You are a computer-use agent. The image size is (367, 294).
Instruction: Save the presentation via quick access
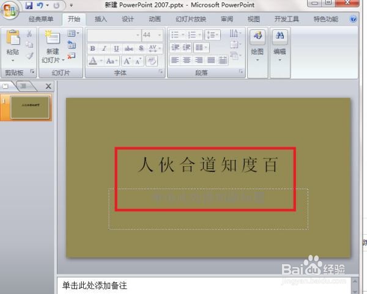[29, 5]
